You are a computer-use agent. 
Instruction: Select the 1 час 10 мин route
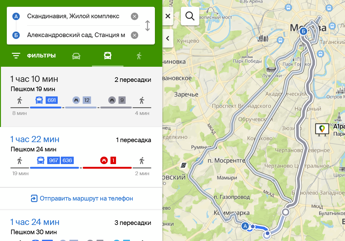[x=81, y=97]
